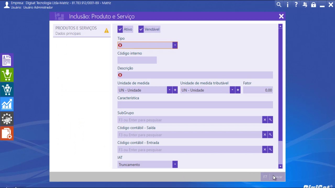Image resolution: width=335 pixels, height=188 pixels.
Task: Close the Inclusão: Produto e Serviço dialog
Action: [x=281, y=16]
